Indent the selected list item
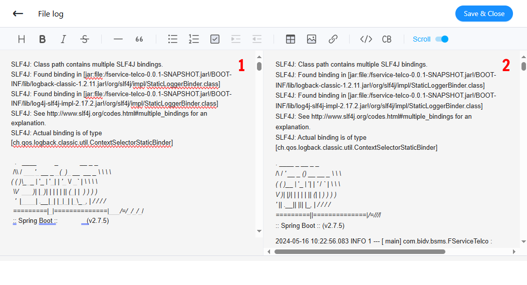This screenshot has height=285, width=527. (x=236, y=40)
